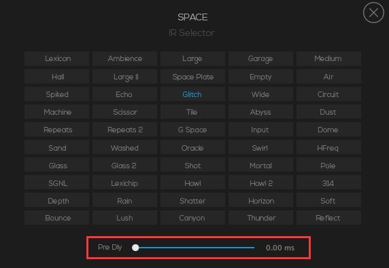Select the Reflect impulse response

pyautogui.click(x=328, y=218)
